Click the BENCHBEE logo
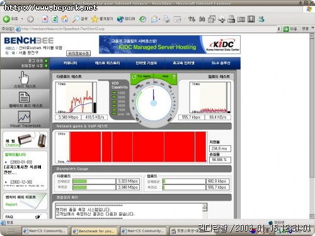The image size is (315, 236). tap(29, 40)
